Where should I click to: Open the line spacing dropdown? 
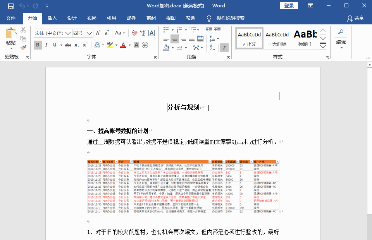pos(215,39)
